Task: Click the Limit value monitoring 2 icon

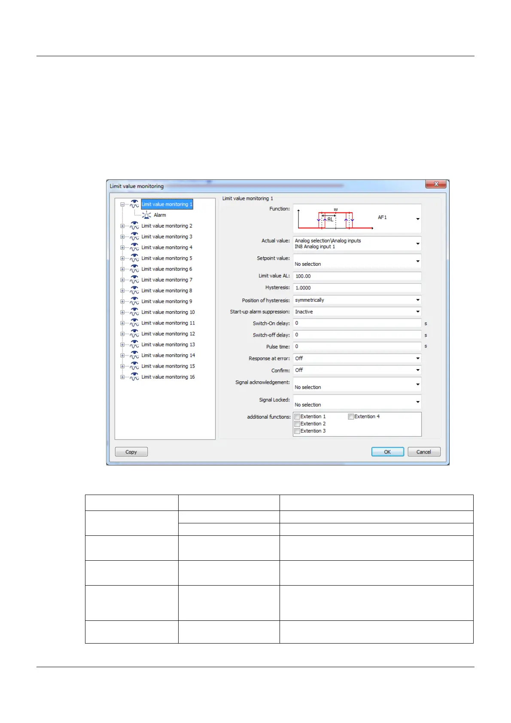Action: point(134,225)
